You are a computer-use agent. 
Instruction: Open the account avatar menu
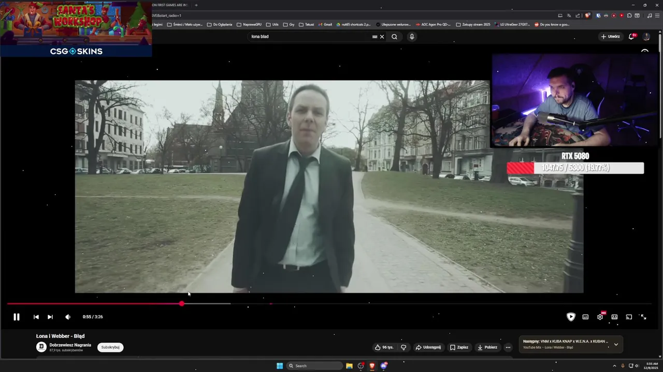click(646, 37)
